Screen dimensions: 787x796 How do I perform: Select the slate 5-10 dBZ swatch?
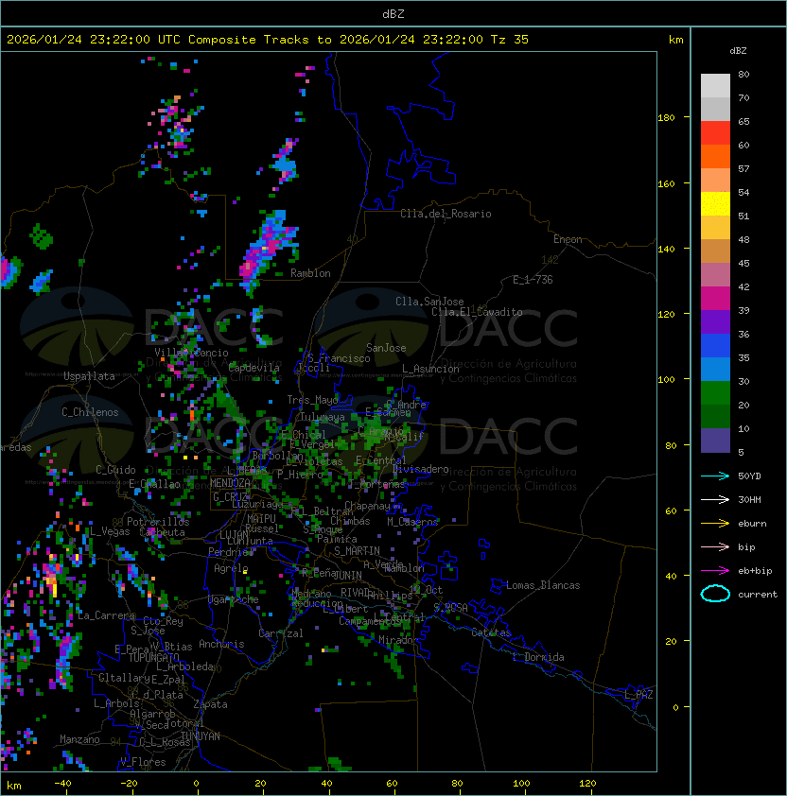pyautogui.click(x=715, y=441)
